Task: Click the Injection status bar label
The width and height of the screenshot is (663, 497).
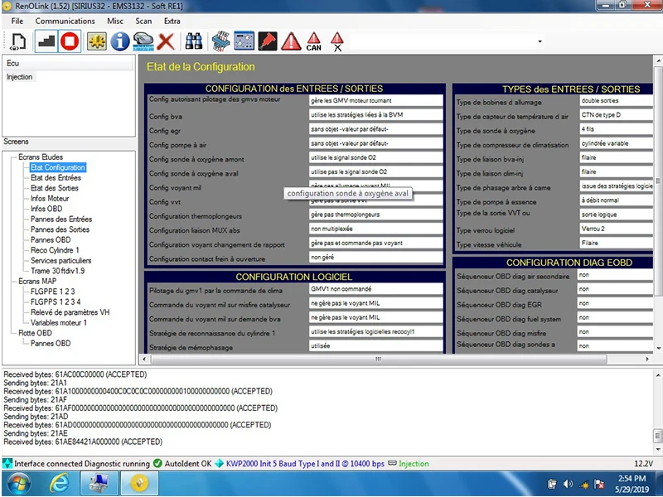Action: (414, 464)
